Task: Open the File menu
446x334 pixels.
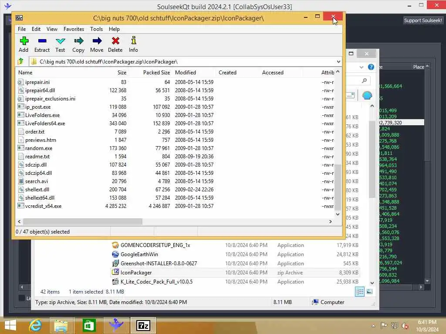Action: 22,29
